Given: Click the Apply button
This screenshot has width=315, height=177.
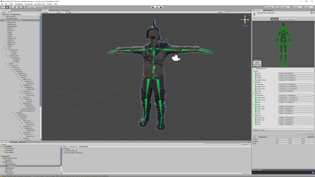Looking at the screenshot, I should point(306,133).
